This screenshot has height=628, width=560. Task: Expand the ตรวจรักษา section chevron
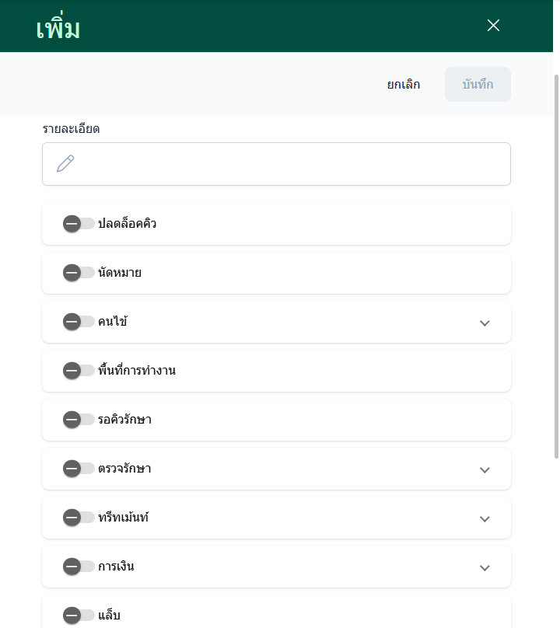[x=485, y=469]
